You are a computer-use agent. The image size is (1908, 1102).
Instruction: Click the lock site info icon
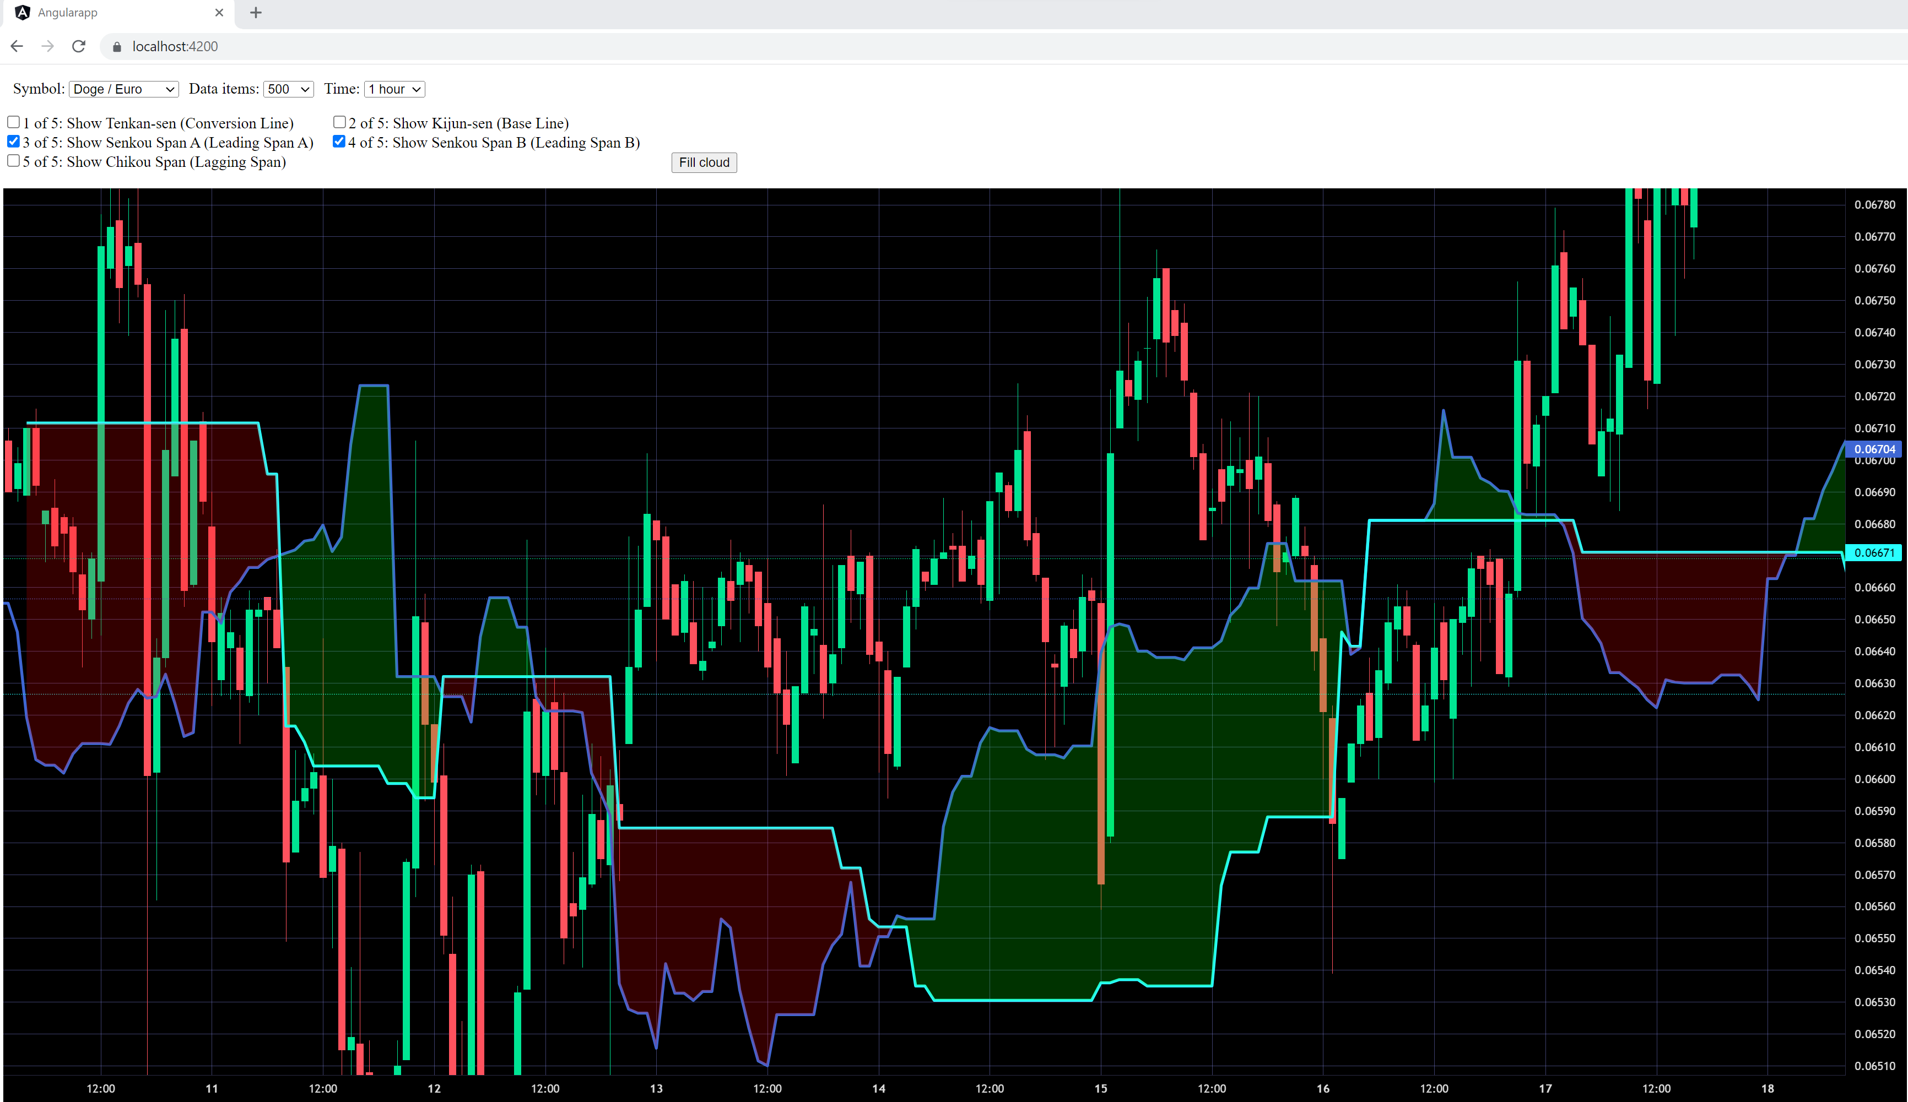117,47
